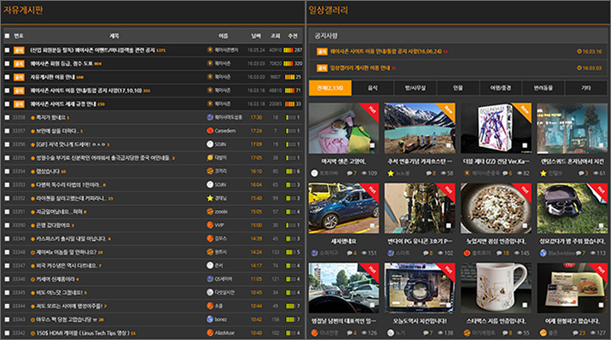Open the frying pan food thumbnail

(x=496, y=208)
